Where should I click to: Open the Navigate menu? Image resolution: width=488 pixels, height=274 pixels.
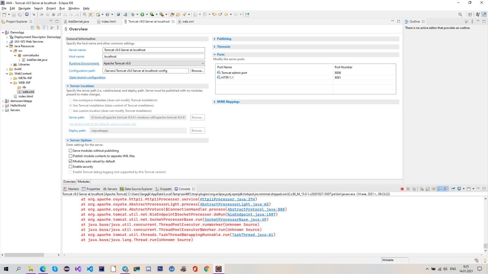pos(24,8)
